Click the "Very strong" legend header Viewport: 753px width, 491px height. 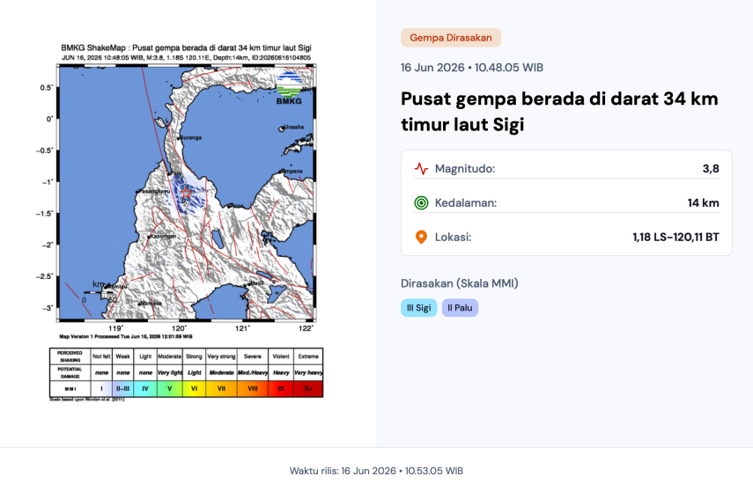coord(221,356)
